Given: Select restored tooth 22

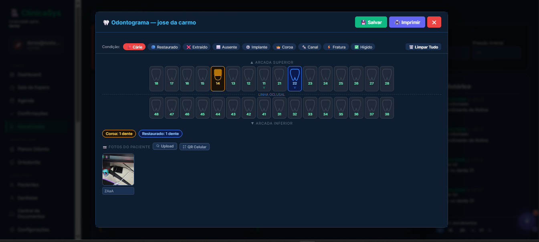Looking at the screenshot, I should (295, 79).
